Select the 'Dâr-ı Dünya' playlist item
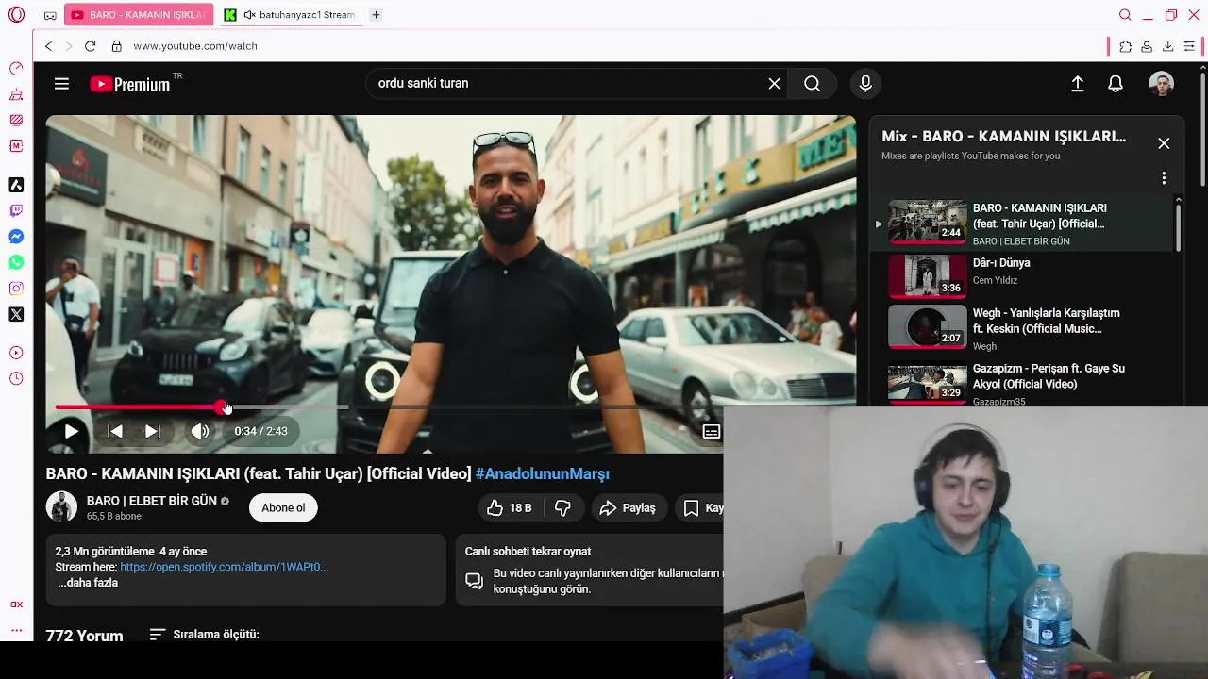The width and height of the screenshot is (1208, 679). [x=1021, y=276]
